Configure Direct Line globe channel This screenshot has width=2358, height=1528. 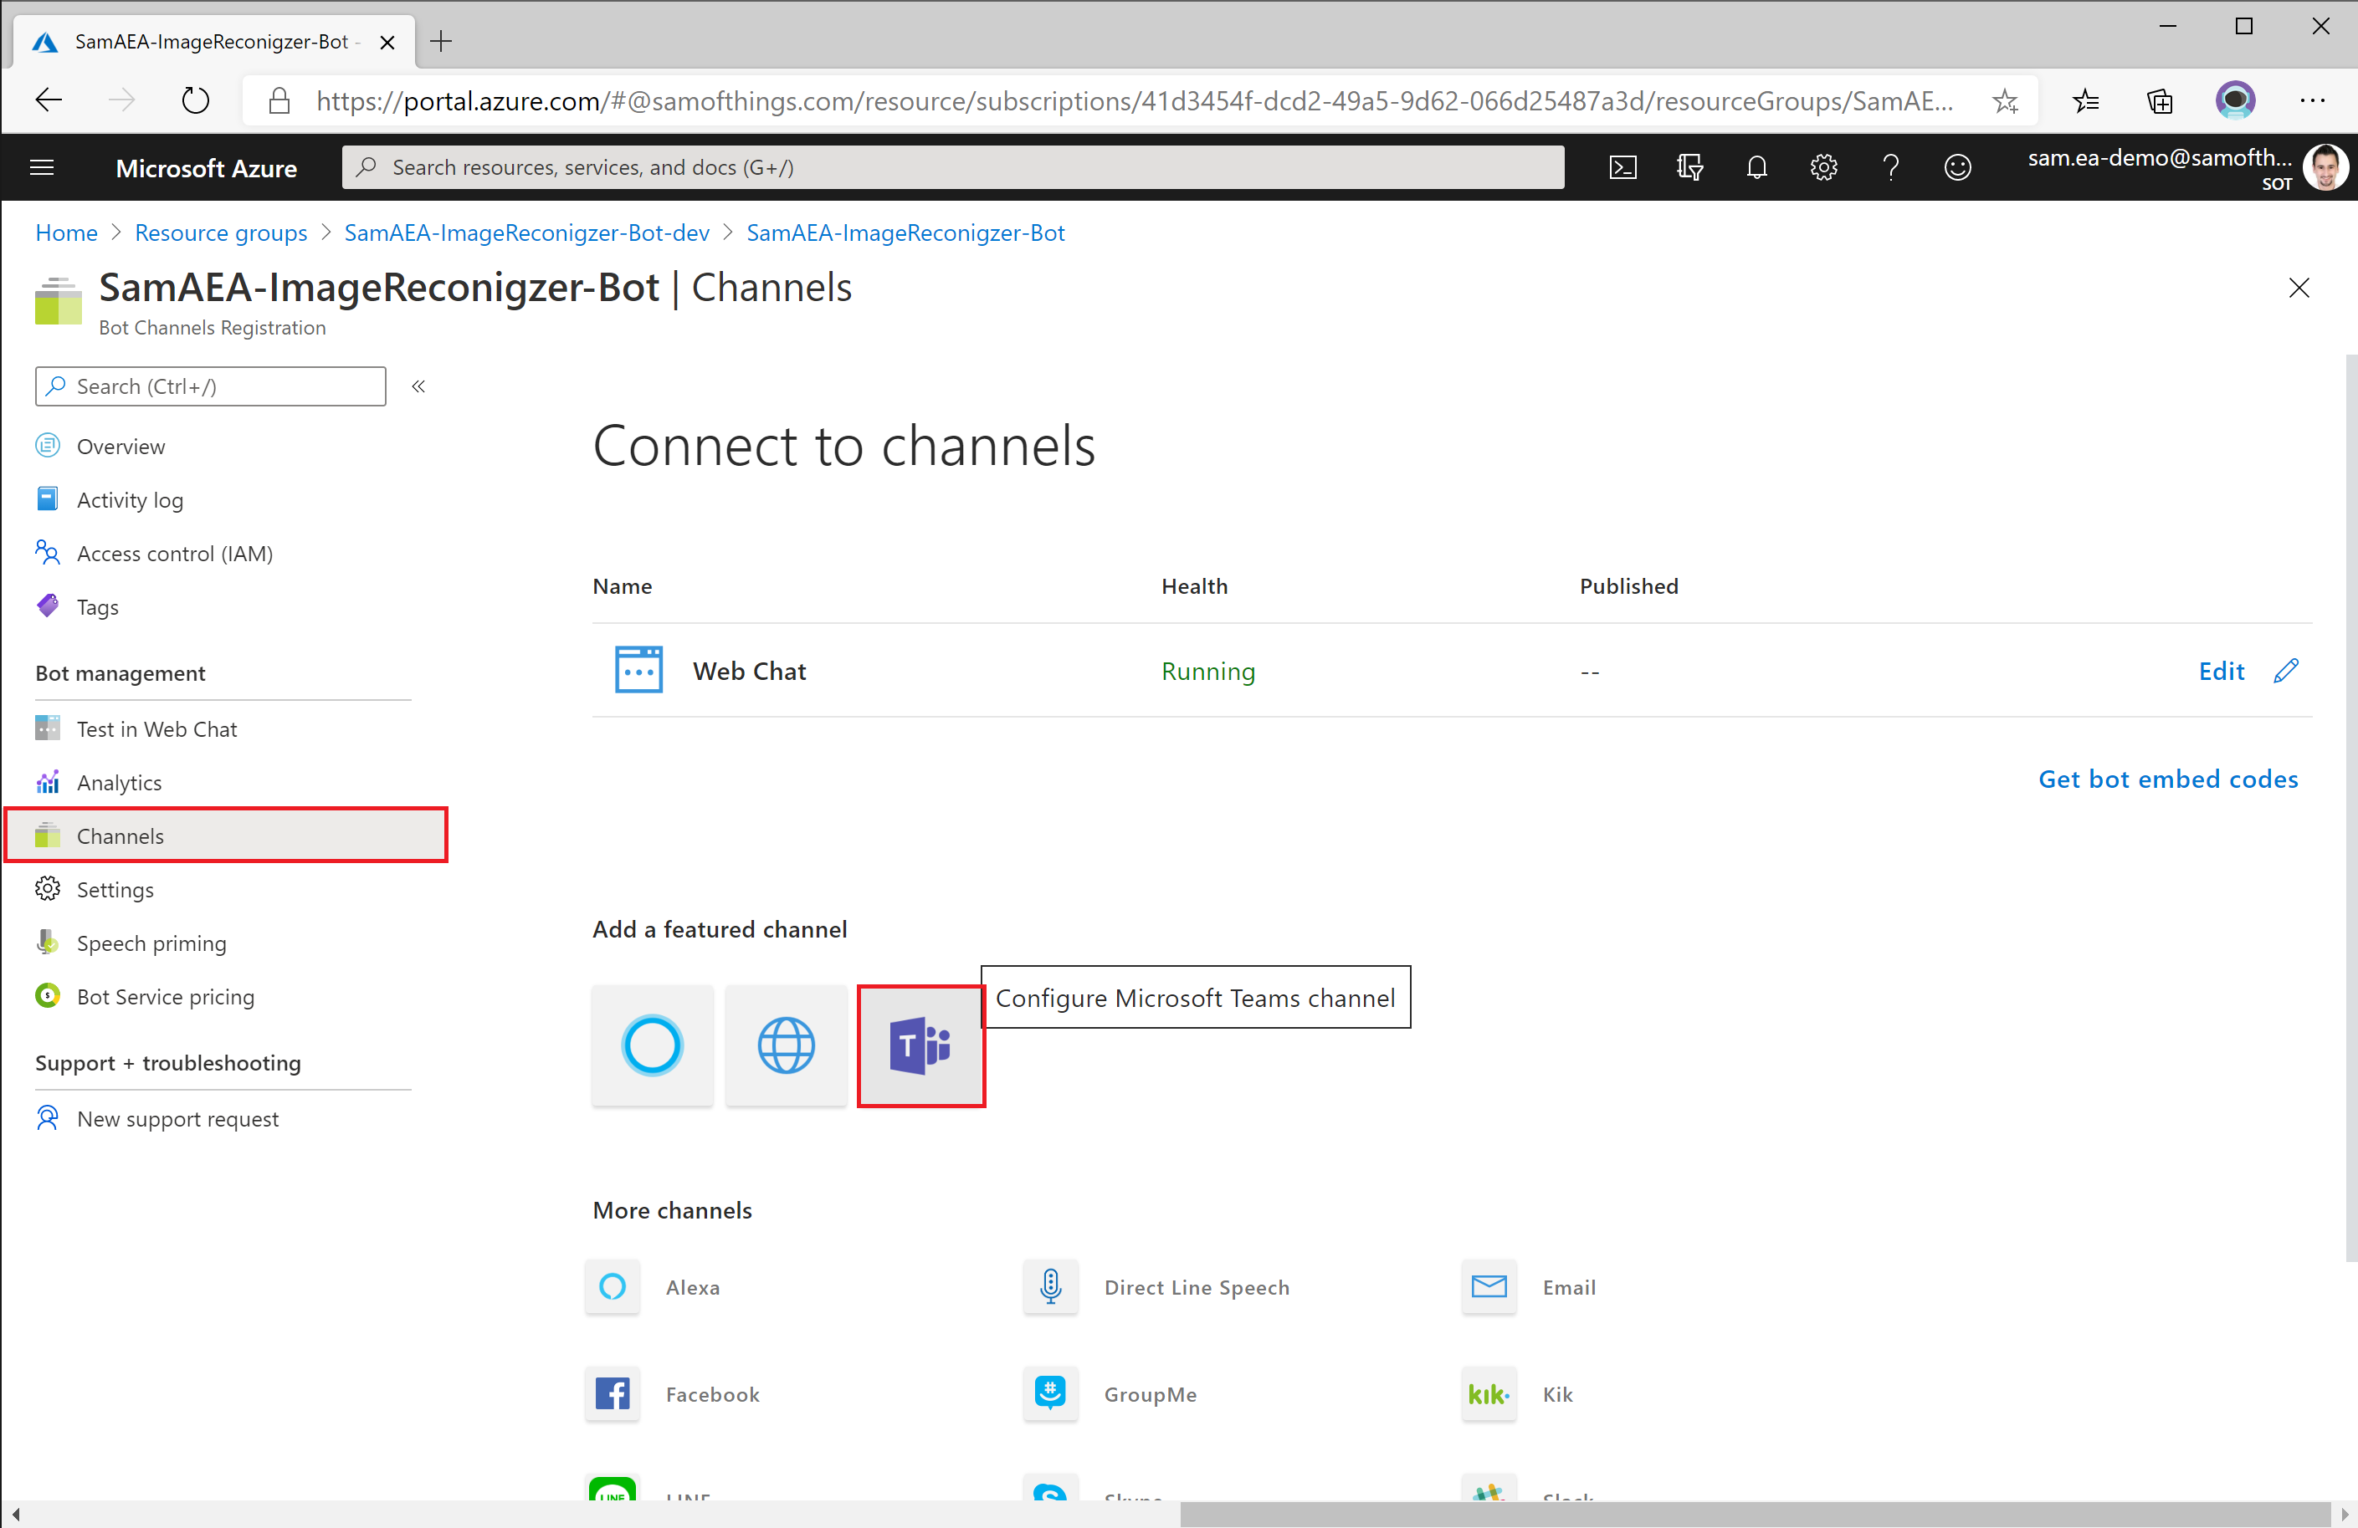point(786,1045)
